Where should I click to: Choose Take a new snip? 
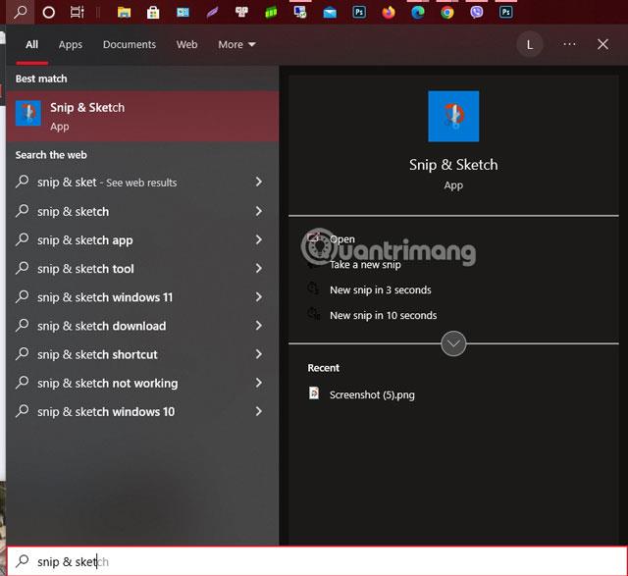click(x=365, y=265)
